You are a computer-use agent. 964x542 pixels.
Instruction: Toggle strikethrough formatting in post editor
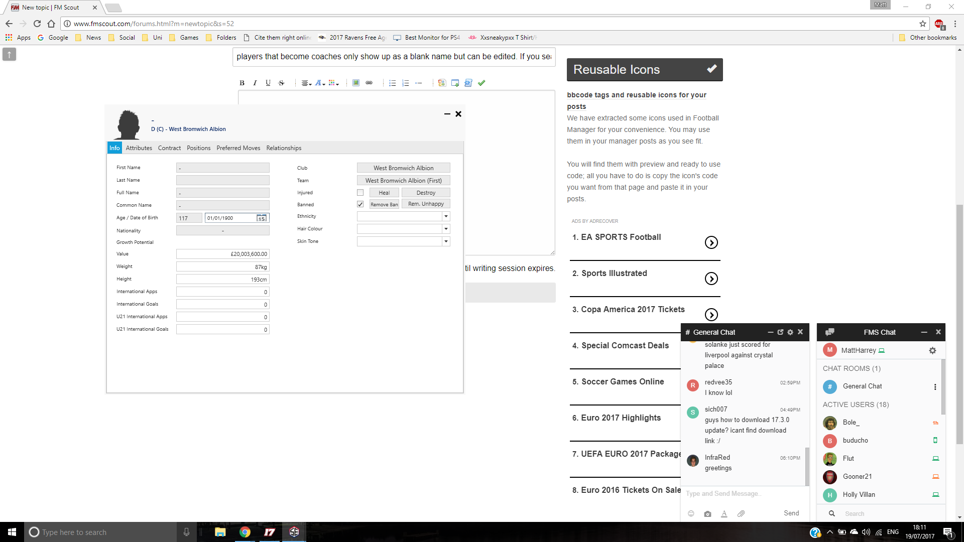click(281, 83)
